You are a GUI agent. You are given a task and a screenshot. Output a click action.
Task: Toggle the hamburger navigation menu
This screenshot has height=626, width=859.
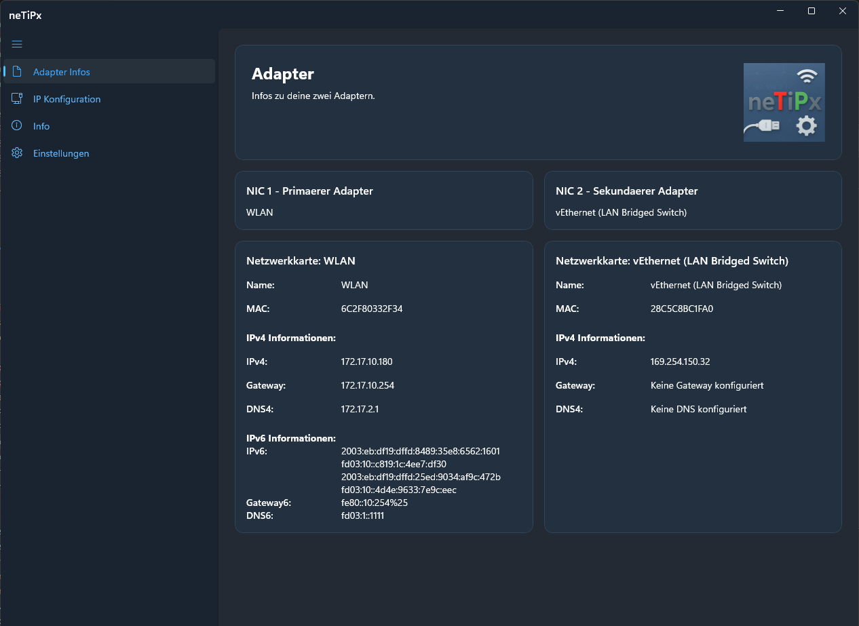17,44
